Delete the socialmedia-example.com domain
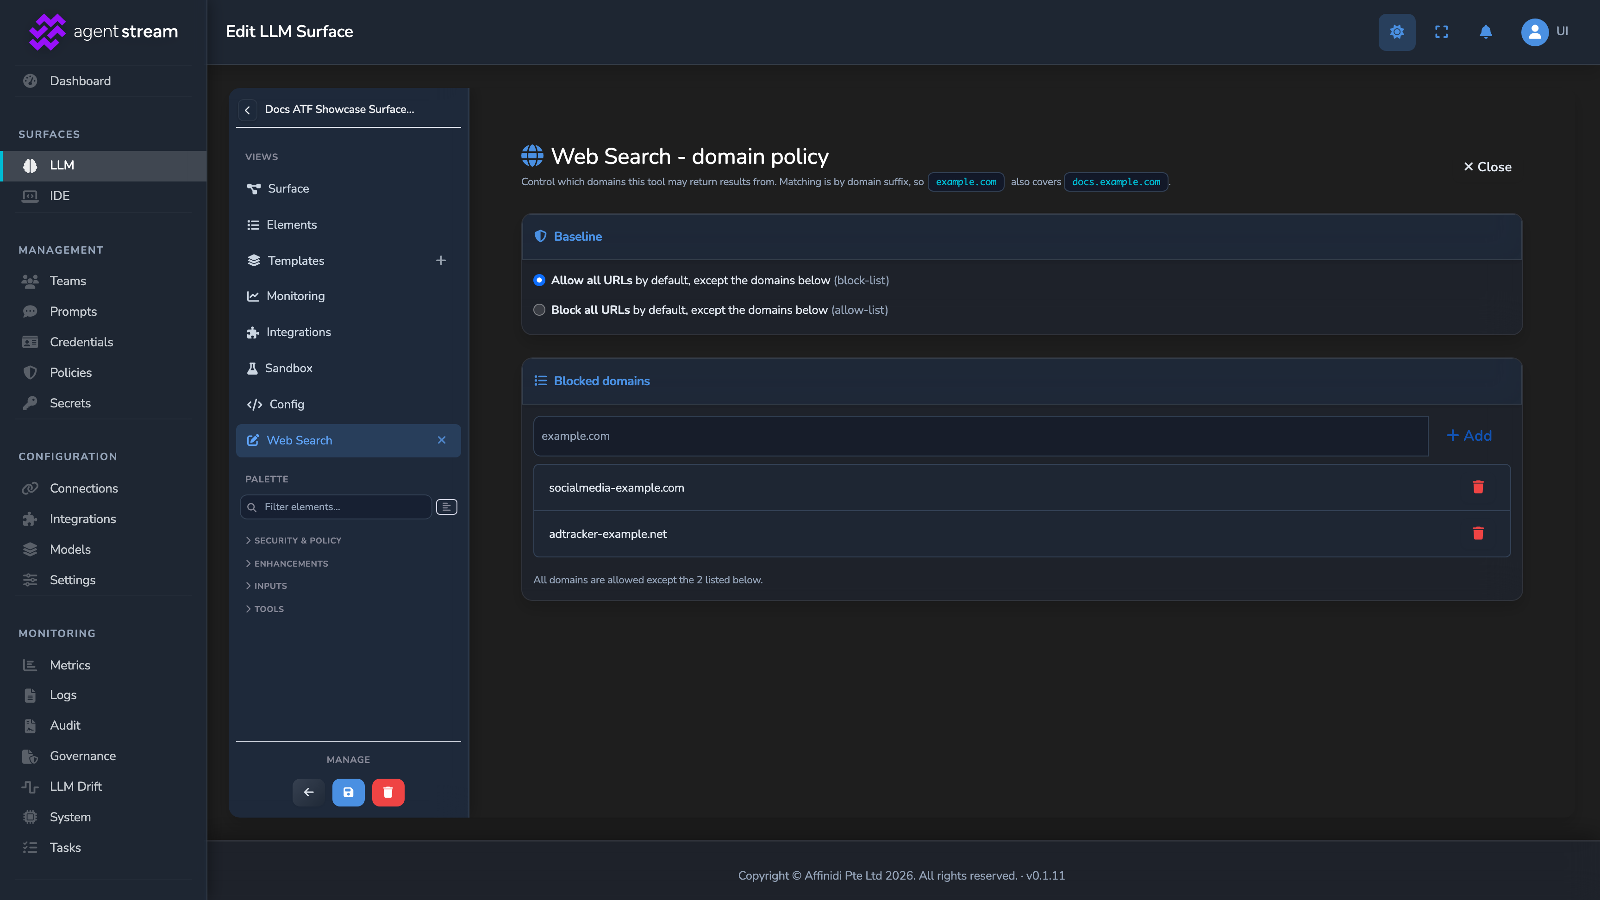 tap(1478, 487)
